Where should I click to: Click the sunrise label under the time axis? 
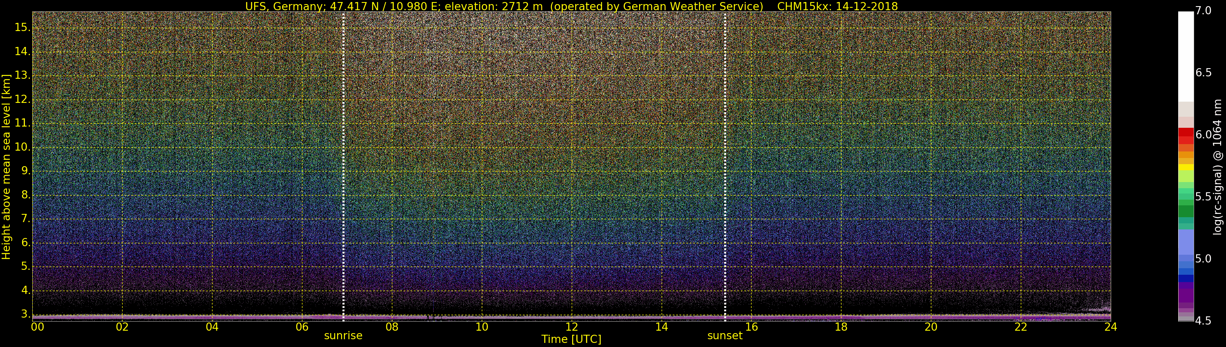tap(343, 336)
